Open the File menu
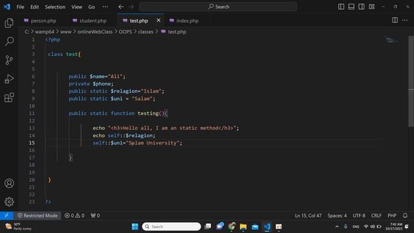The image size is (414, 233). coord(20,7)
